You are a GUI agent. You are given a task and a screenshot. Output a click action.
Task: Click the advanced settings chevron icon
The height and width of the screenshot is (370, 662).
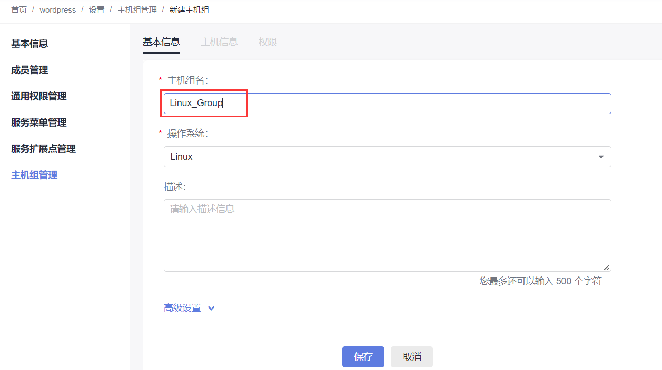click(x=211, y=309)
